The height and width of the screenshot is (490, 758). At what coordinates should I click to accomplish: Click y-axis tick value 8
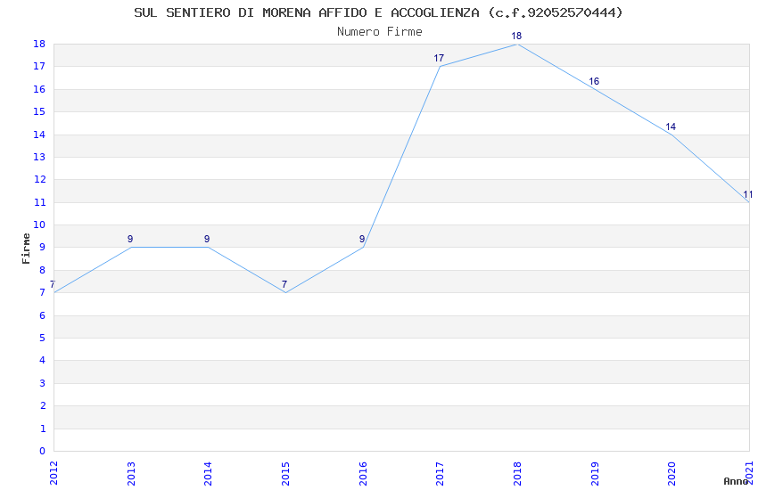(x=43, y=270)
